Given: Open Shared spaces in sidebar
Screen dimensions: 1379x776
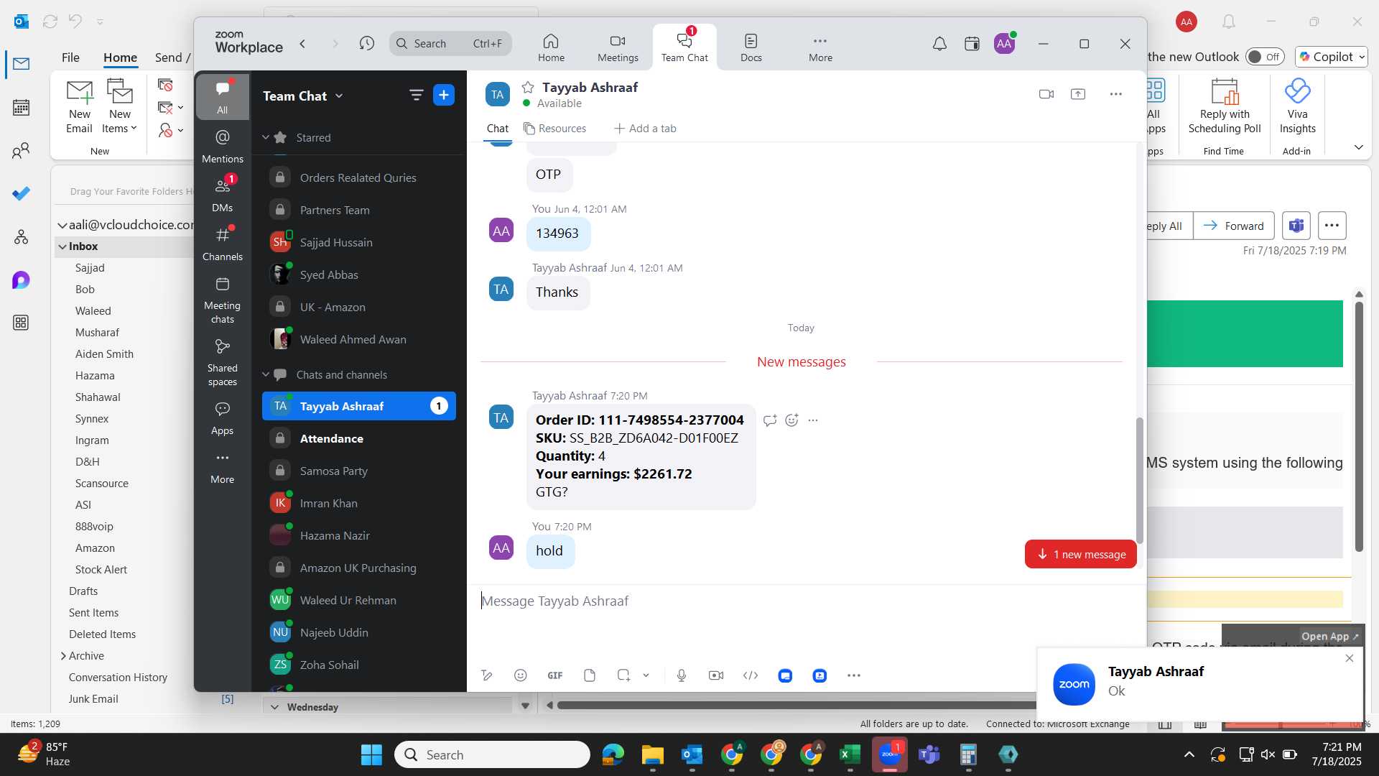Looking at the screenshot, I should click(223, 362).
